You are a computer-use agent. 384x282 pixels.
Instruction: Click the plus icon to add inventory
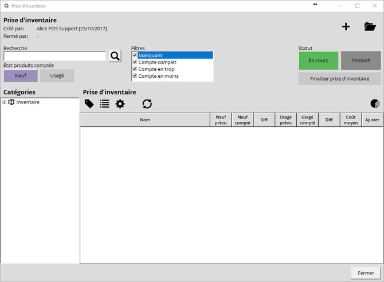pyautogui.click(x=346, y=26)
